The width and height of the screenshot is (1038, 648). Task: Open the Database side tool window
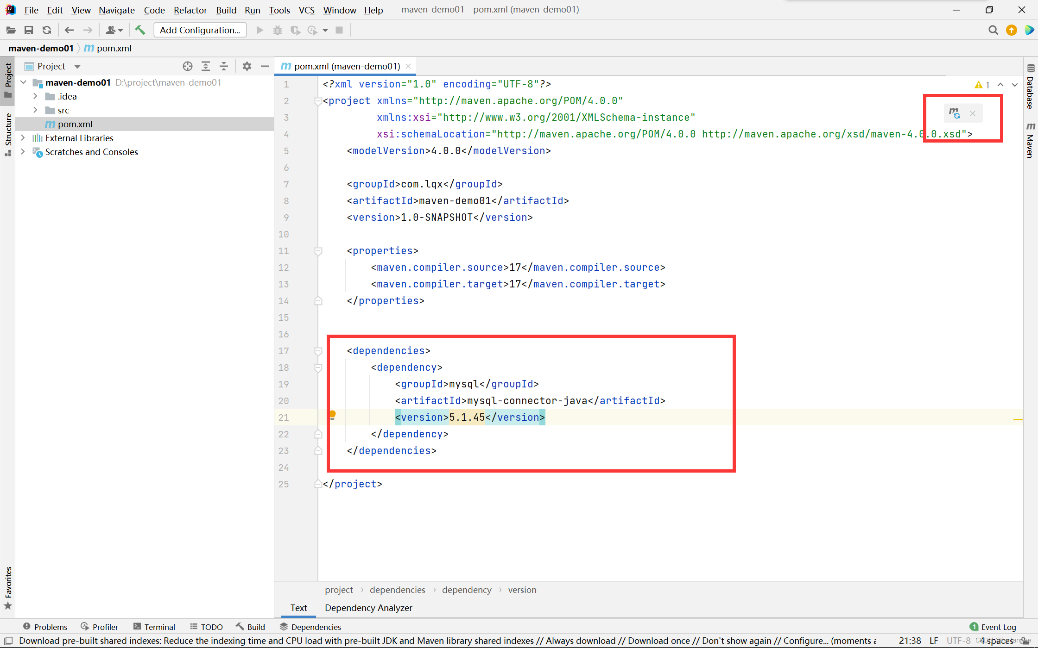[1030, 87]
